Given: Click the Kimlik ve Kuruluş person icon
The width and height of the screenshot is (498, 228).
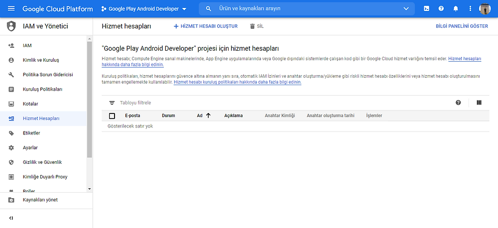Looking at the screenshot, I should click(11, 60).
